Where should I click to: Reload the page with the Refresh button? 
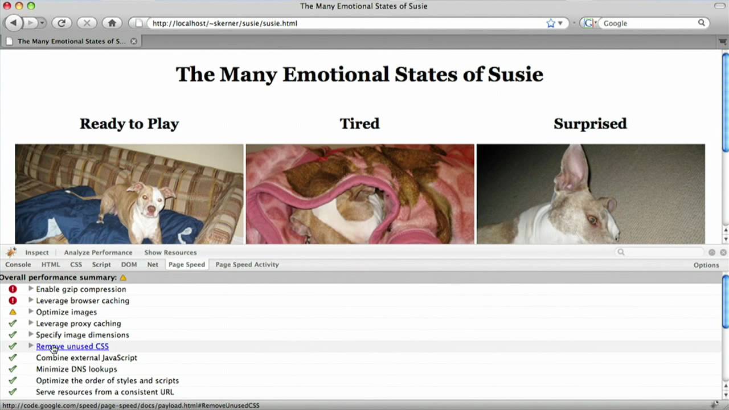point(62,23)
